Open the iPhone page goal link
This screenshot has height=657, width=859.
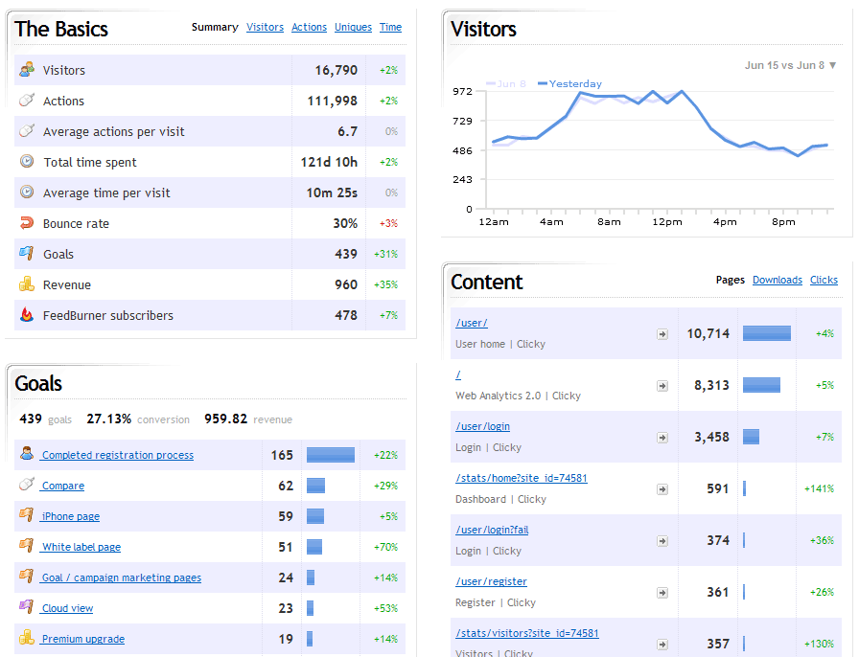[70, 516]
